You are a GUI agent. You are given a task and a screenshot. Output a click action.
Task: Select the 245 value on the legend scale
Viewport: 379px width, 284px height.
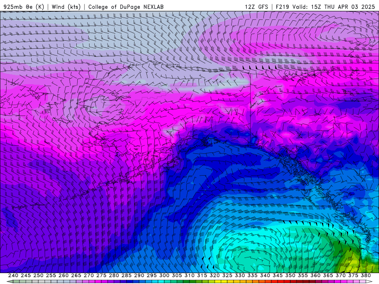click(x=26, y=275)
